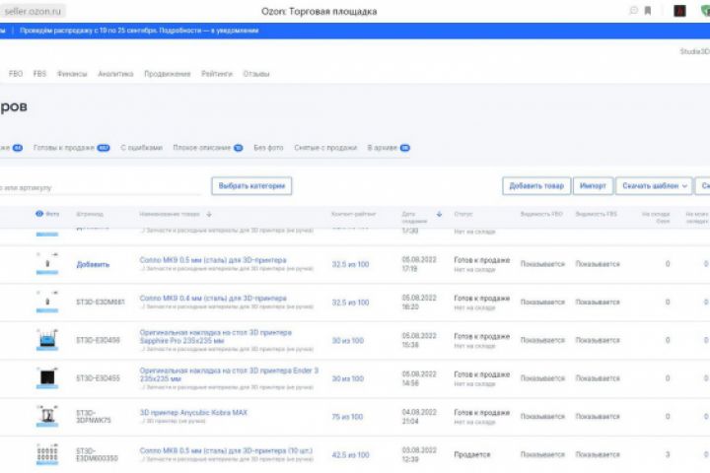Click thumbnail of Sapphire Pro overlay product
This screenshot has width=710, height=473.
[47, 340]
